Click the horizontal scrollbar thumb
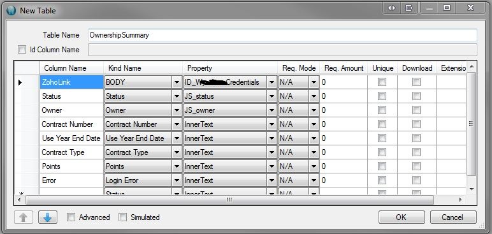Screen dimensions: 492x234 point(229,200)
